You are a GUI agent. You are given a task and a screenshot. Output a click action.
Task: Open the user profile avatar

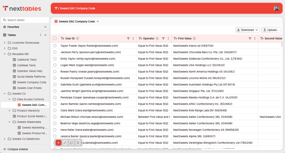pyautogui.click(x=276, y=8)
